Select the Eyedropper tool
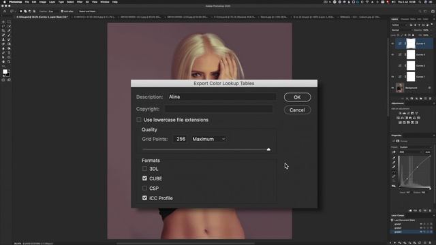Viewport: 436px width, 245px height. coord(9,31)
